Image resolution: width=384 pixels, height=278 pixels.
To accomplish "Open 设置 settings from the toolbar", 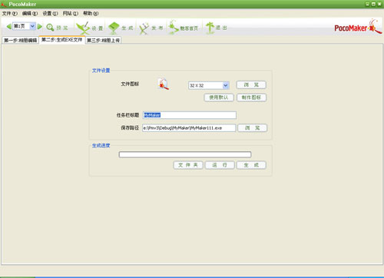I will 90,28.
